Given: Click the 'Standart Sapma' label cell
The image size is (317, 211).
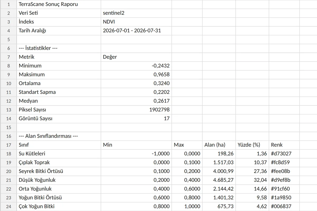Looking at the screenshot, I should (x=59, y=92).
